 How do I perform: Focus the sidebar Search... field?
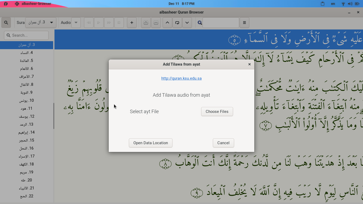[26, 35]
